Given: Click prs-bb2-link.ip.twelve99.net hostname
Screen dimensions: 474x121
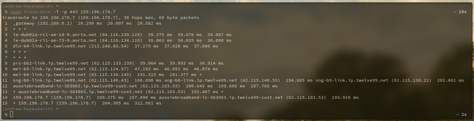Looking at the screenshot, I should click(51, 63).
